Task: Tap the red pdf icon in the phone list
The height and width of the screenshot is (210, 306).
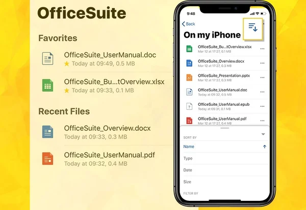Action: [x=189, y=121]
